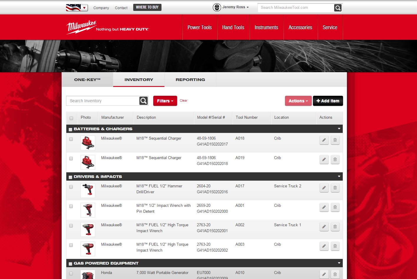The image size is (417, 279).
Task: Click the delete icon for tool A002
Action: (x=335, y=227)
